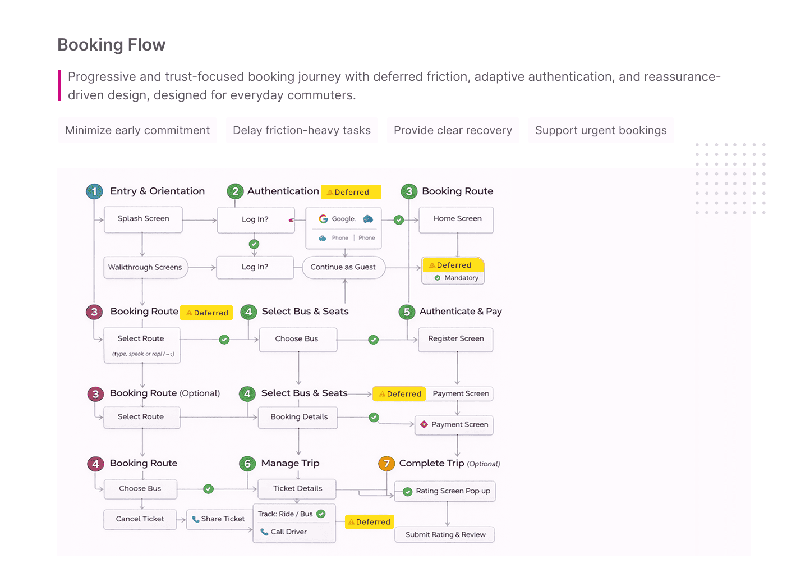Image resolution: width=787 pixels, height=586 pixels.
Task: Click the Submit Rating & Review box
Action: click(x=445, y=534)
